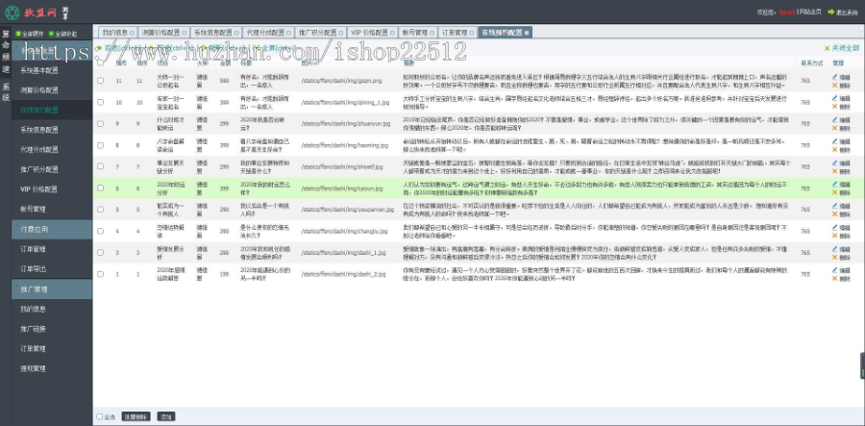The height and width of the screenshot is (426, 865).
Task: Click the edit pencil icon in highlighted row 6
Action: point(834,185)
